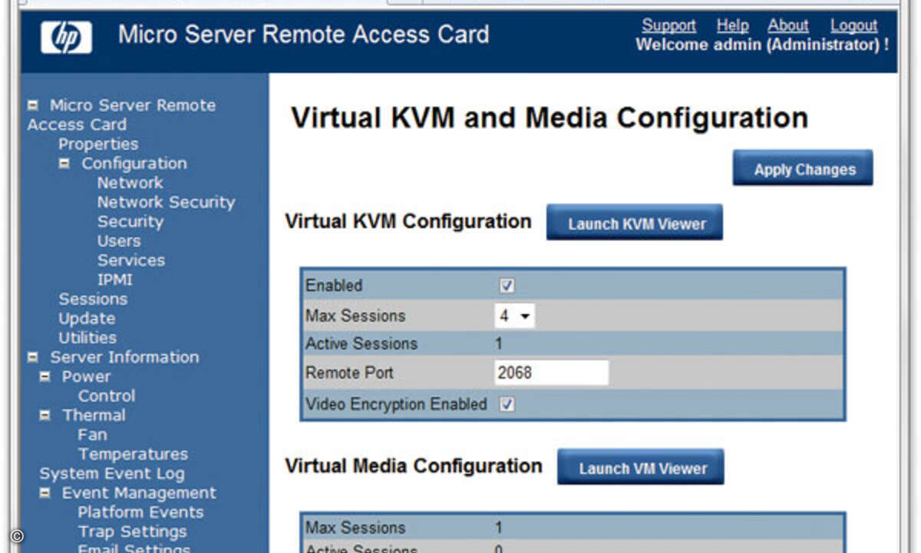Toggle the Video Encryption Enabled checkbox
The image size is (921, 553).
click(507, 404)
